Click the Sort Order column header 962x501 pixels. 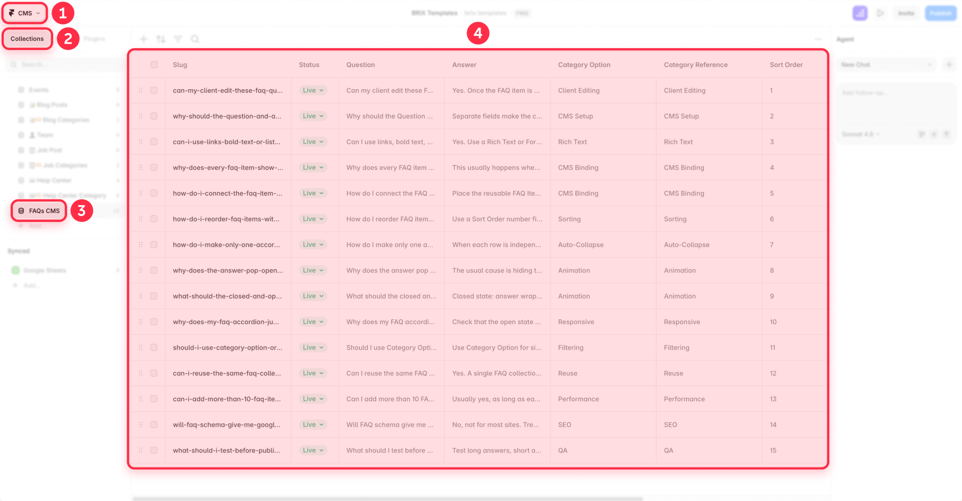tap(786, 65)
